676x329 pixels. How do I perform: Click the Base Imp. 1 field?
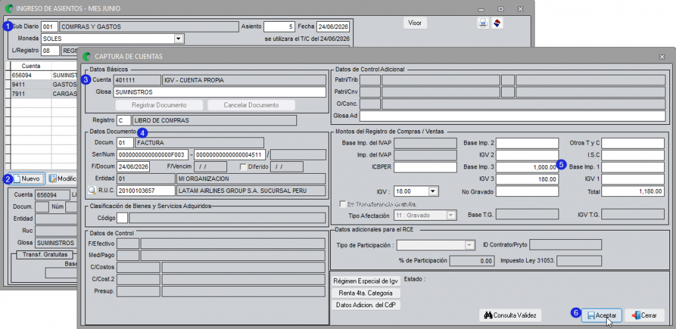633,167
